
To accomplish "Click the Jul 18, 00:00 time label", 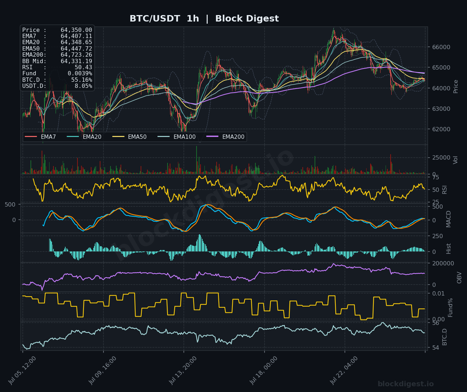I will coord(264,370).
